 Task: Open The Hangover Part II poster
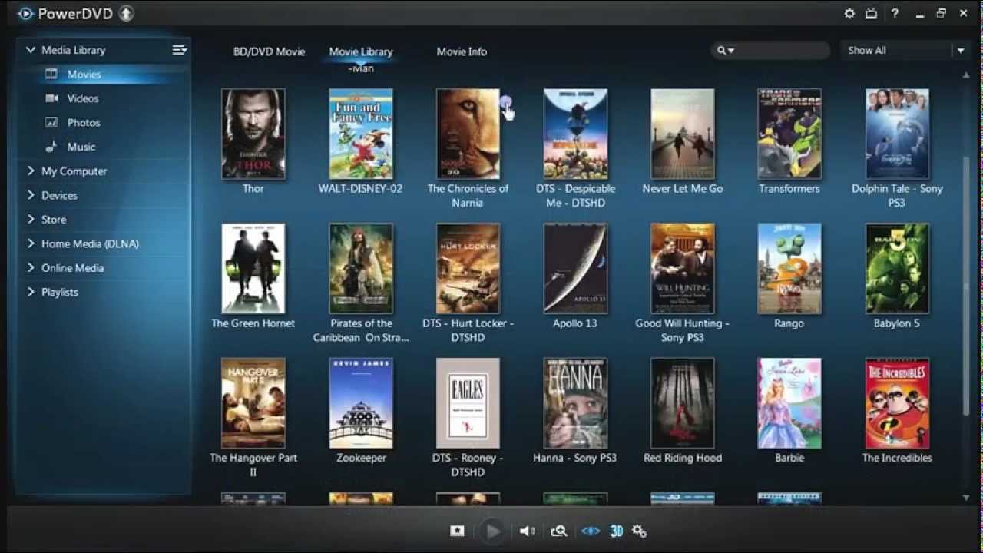[x=253, y=403]
